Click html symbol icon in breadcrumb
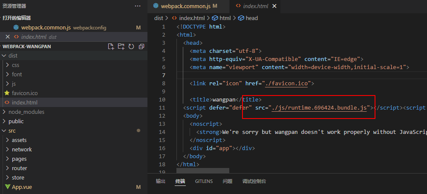This screenshot has height=194, width=427. [215, 18]
